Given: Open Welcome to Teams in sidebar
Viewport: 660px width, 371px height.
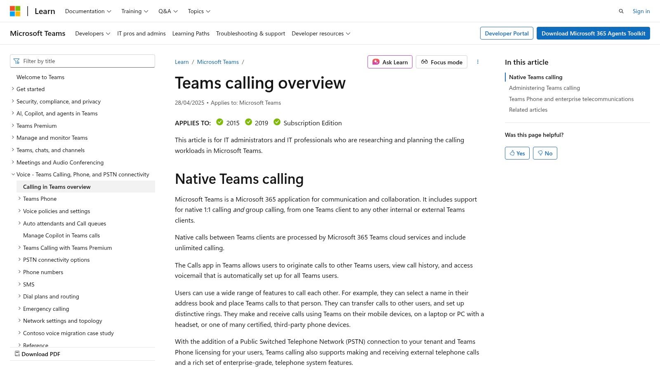Looking at the screenshot, I should coord(40,77).
